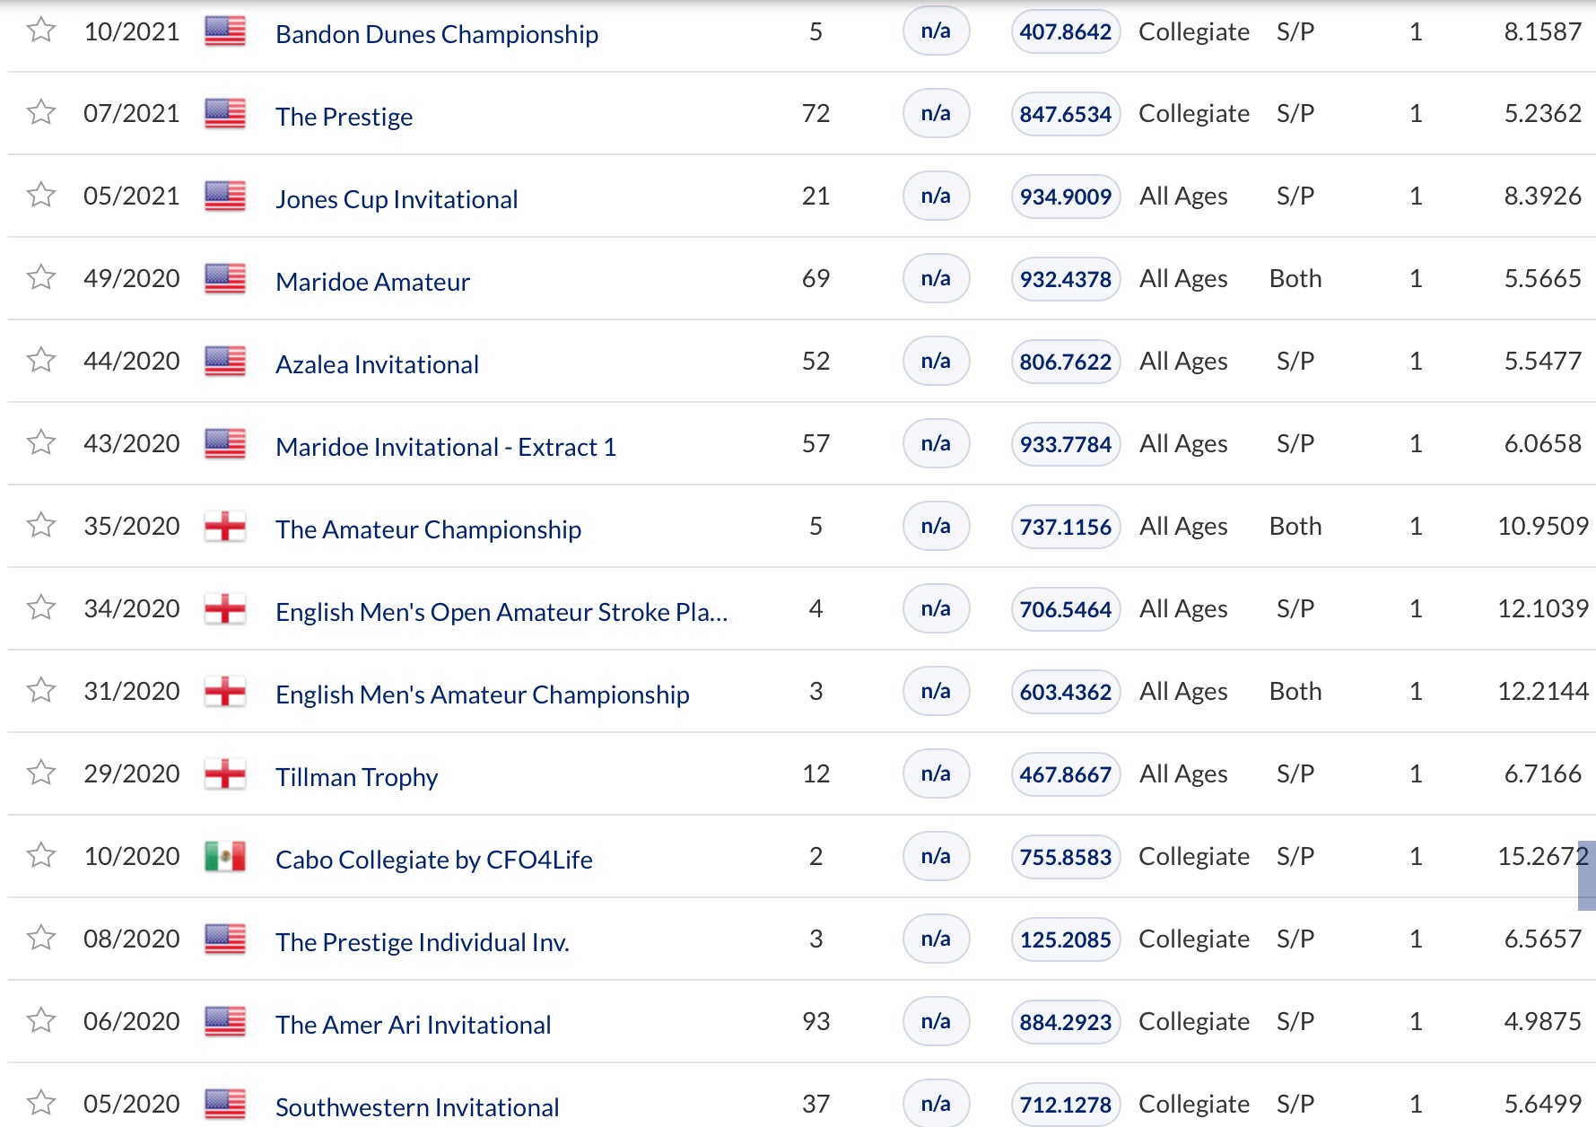Open The Amateur Championship event link
The width and height of the screenshot is (1596, 1127).
pyautogui.click(x=428, y=529)
